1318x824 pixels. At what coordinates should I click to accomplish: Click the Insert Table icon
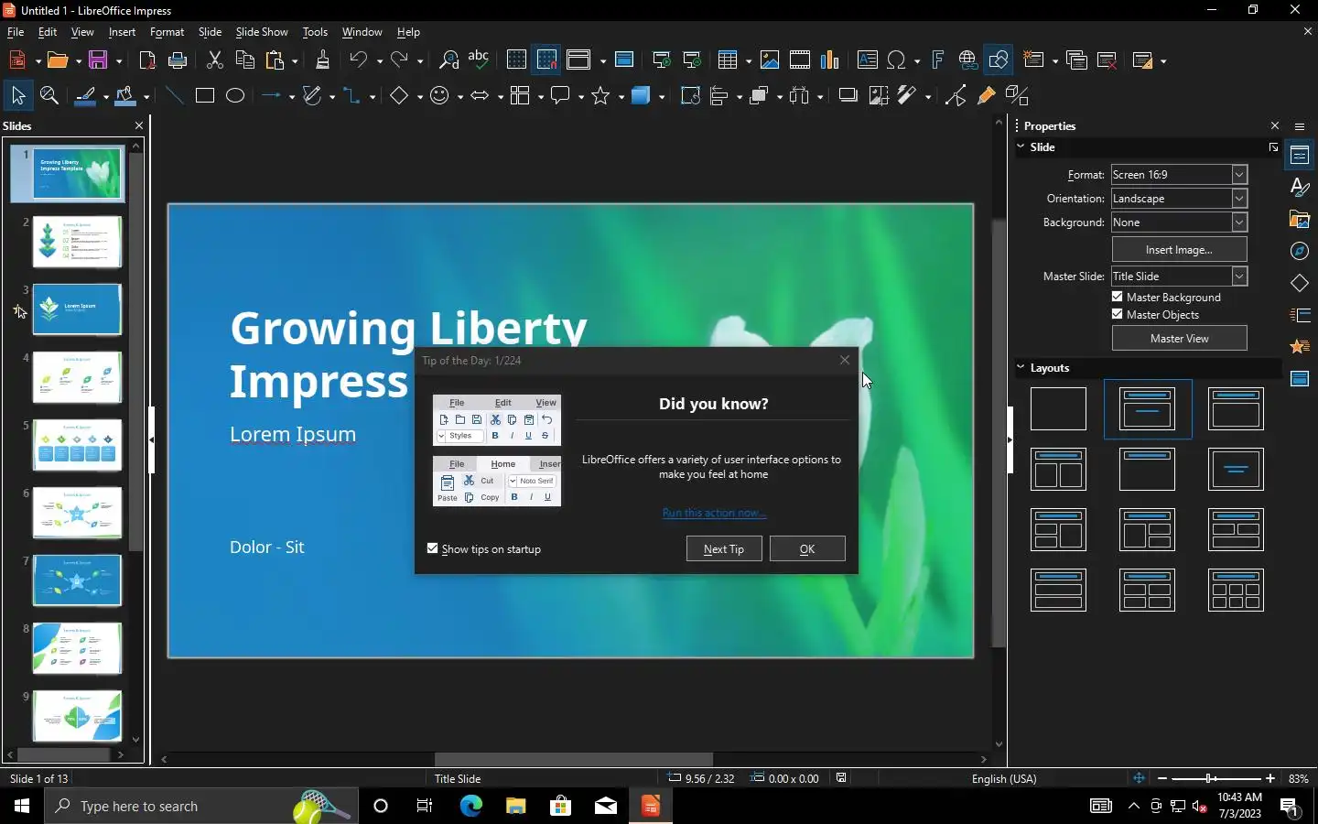pos(729,60)
